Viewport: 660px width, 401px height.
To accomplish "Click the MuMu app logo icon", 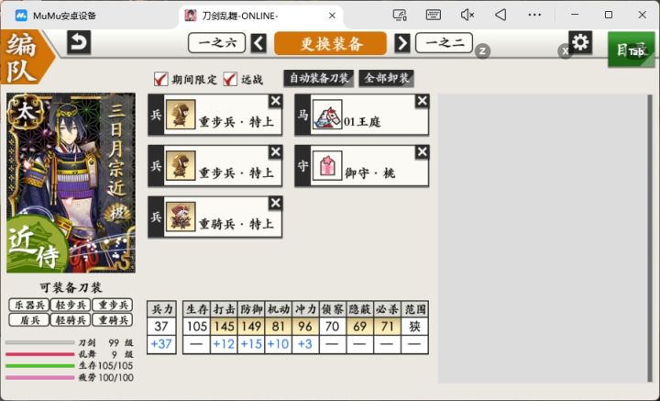I will (21, 16).
